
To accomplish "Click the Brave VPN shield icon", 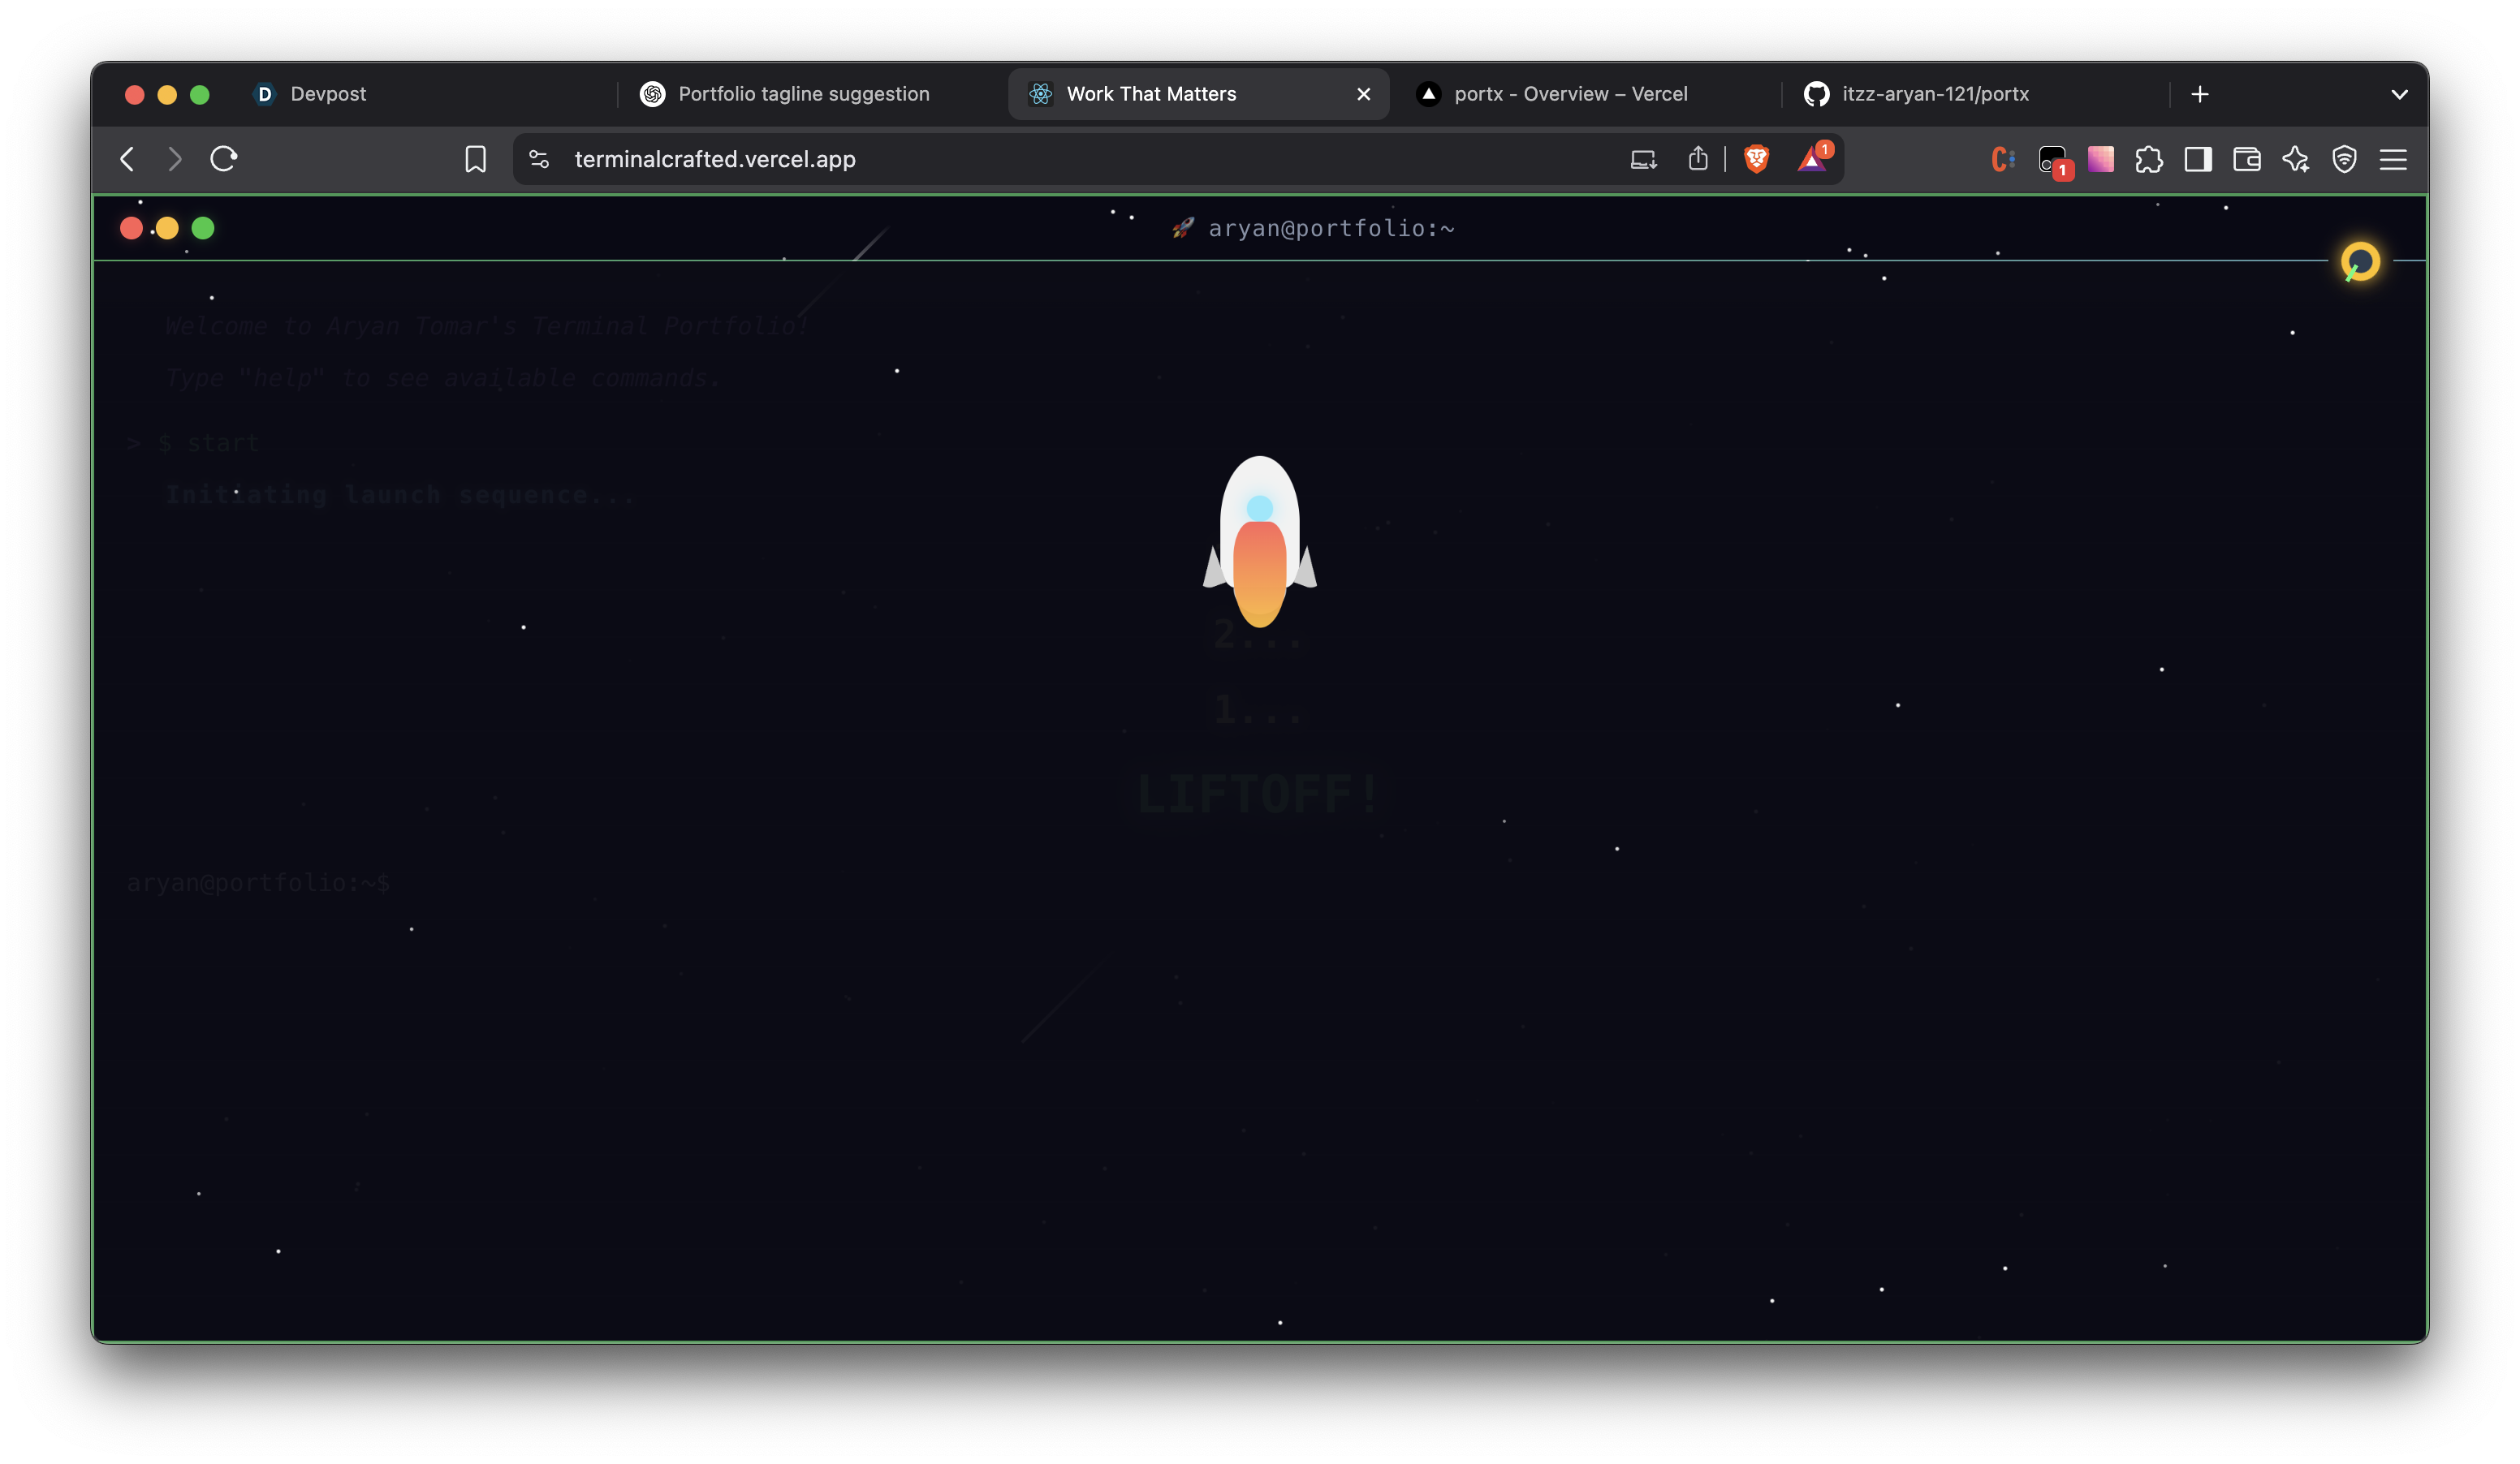I will (2344, 160).
